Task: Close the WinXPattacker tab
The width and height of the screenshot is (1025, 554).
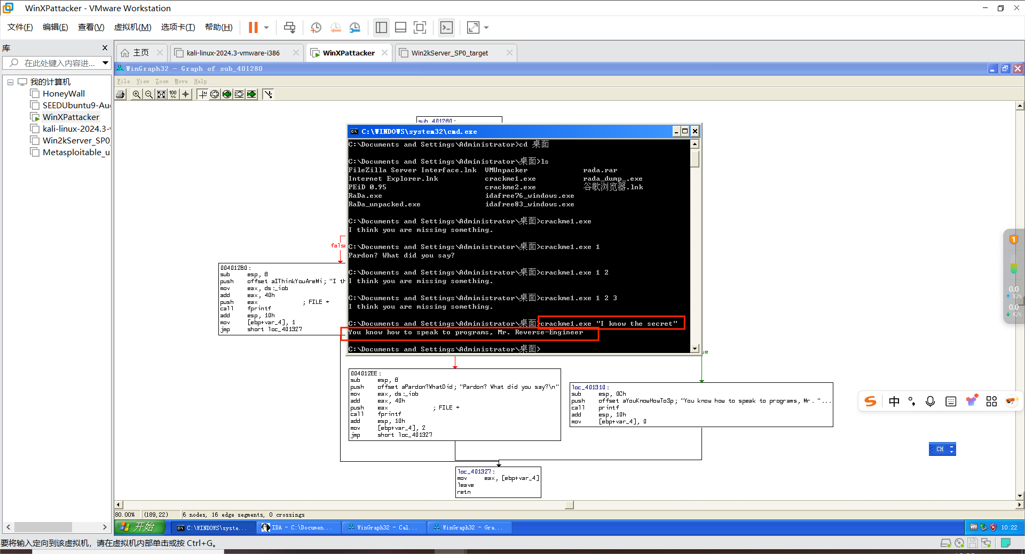Action: tap(385, 53)
